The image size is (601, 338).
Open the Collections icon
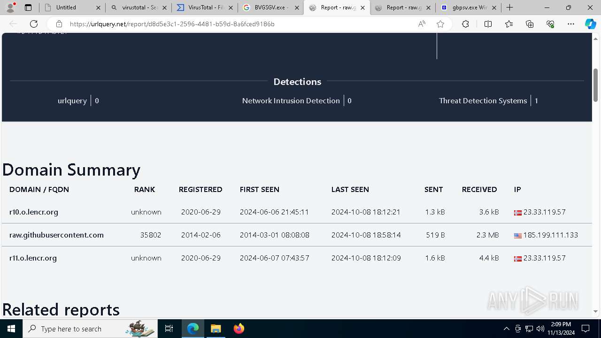click(530, 24)
